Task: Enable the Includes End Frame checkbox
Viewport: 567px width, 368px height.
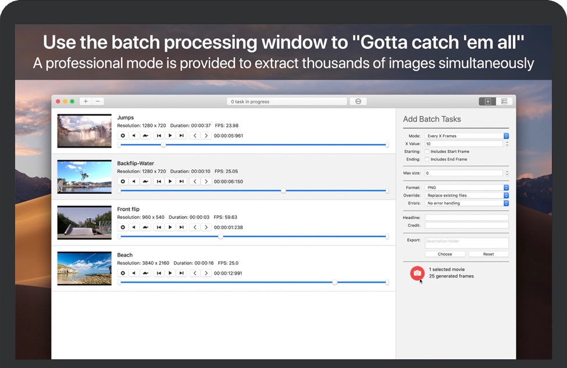Action: (x=427, y=159)
